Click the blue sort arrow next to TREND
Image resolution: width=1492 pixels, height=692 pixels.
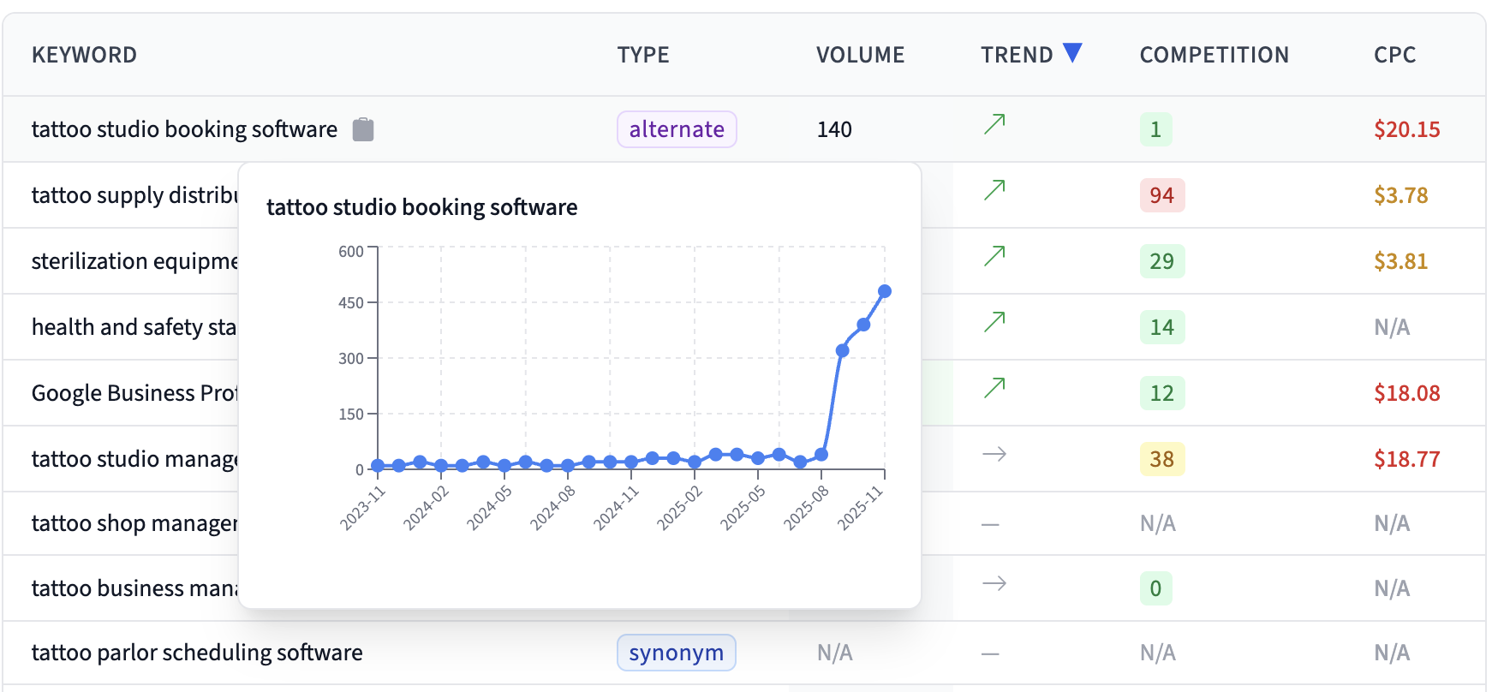(1072, 53)
